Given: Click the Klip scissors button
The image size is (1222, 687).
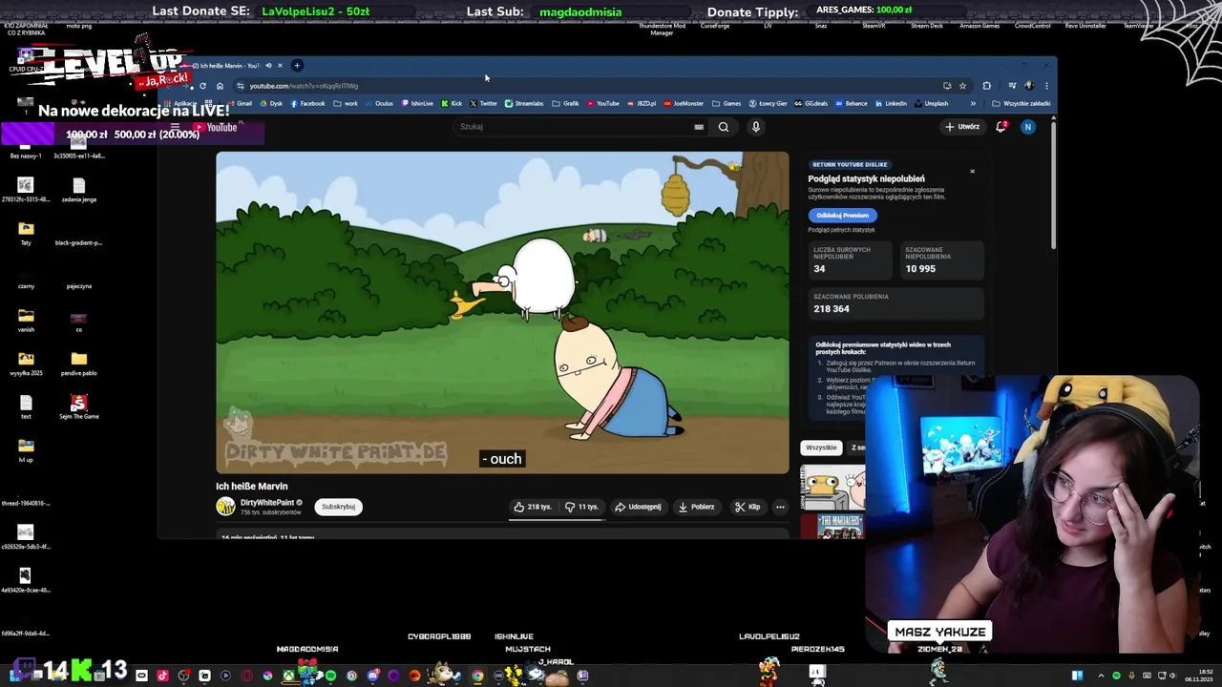Looking at the screenshot, I should point(748,507).
